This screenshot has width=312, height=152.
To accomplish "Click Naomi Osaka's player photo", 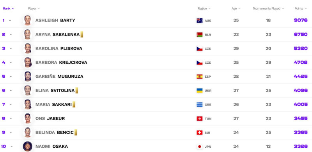I will pos(27,147).
